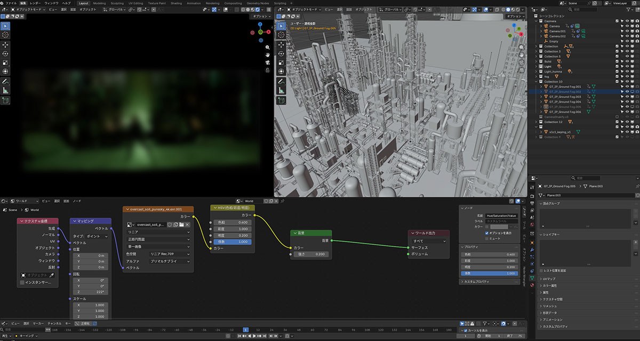Click the zoom magnifier icon in left viewport
The height and width of the screenshot is (341, 640).
click(x=267, y=47)
